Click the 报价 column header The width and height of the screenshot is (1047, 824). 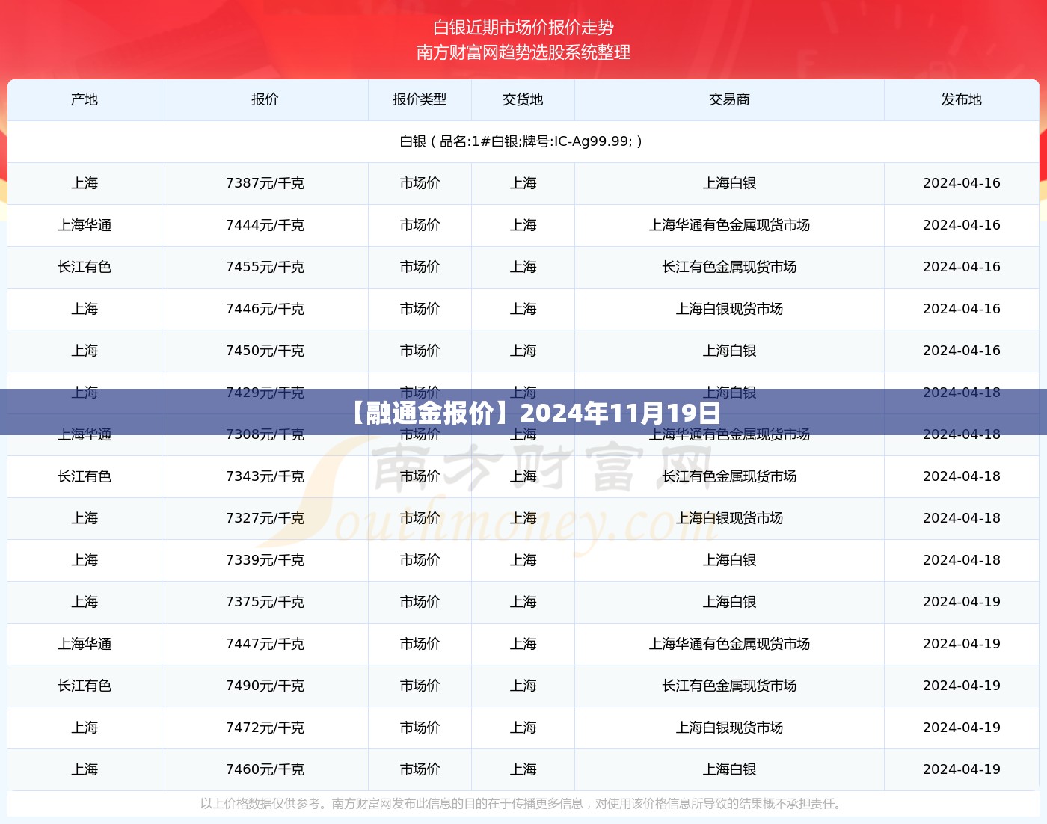click(265, 99)
